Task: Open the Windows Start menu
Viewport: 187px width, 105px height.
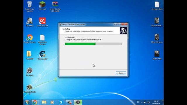Action: 27,102
